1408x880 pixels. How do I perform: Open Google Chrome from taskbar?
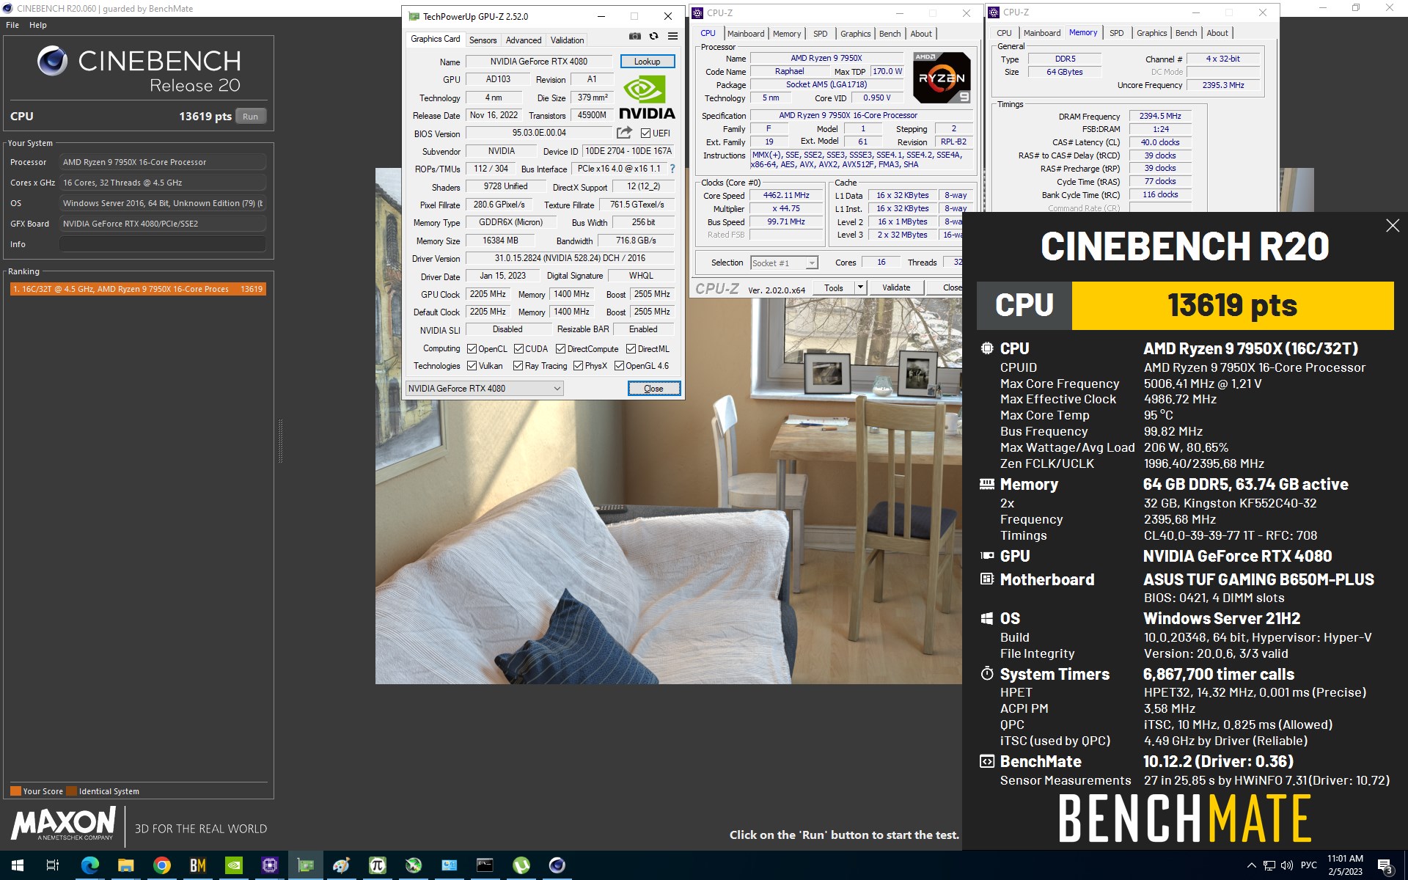click(x=161, y=865)
